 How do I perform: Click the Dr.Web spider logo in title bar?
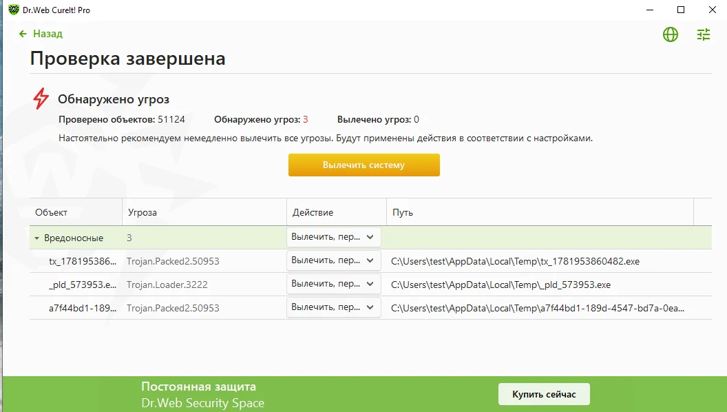tap(14, 10)
